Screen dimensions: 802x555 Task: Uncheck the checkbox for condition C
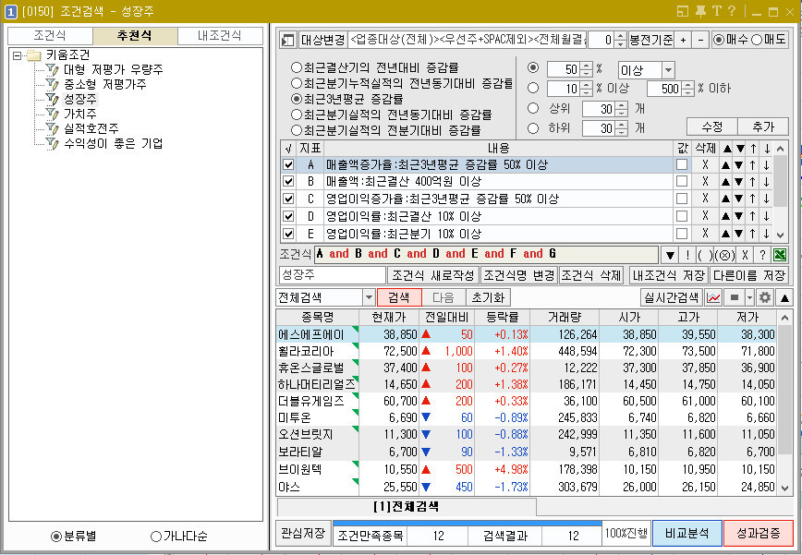click(x=289, y=199)
